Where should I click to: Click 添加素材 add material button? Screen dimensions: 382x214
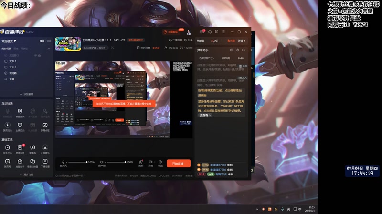coord(27,94)
